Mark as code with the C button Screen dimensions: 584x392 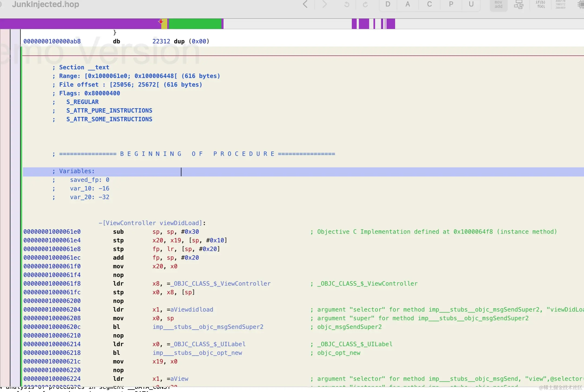pyautogui.click(x=429, y=4)
